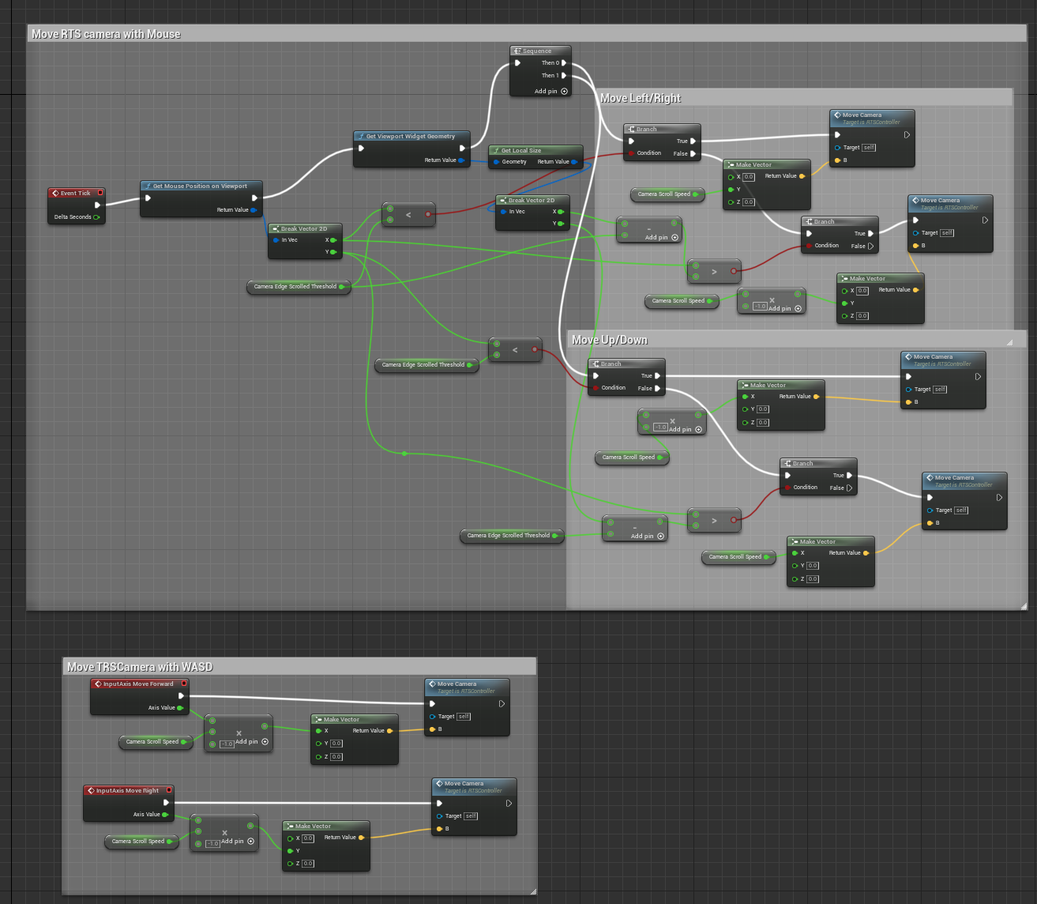Click Return Value pin of Get Local Size
The height and width of the screenshot is (904, 1037).
coord(574,162)
